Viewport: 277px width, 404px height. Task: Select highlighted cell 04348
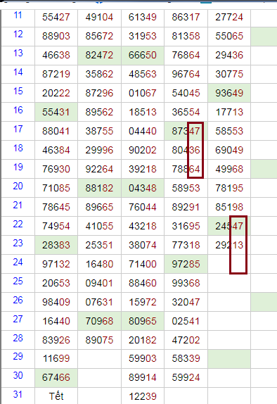coord(143,189)
